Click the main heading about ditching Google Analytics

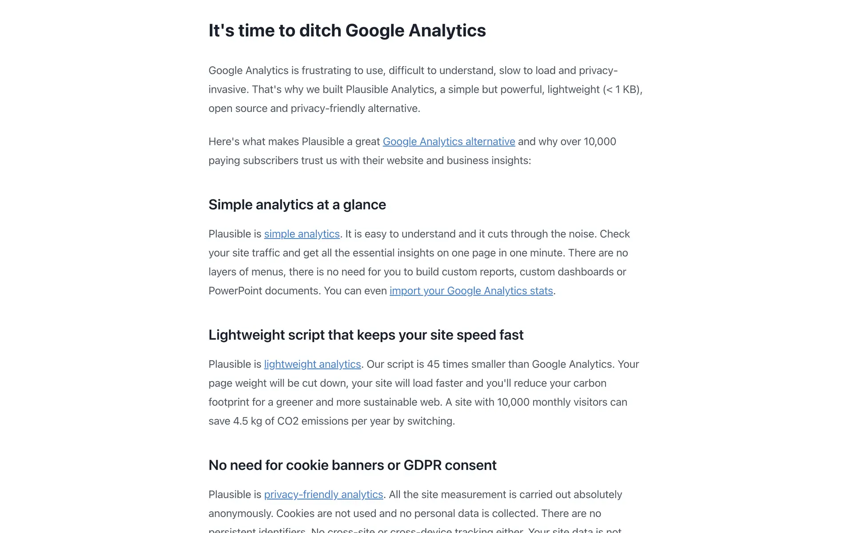tap(347, 31)
